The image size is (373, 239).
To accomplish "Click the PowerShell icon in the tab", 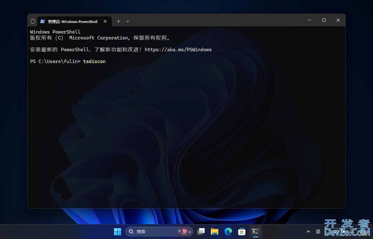I will tap(43, 21).
